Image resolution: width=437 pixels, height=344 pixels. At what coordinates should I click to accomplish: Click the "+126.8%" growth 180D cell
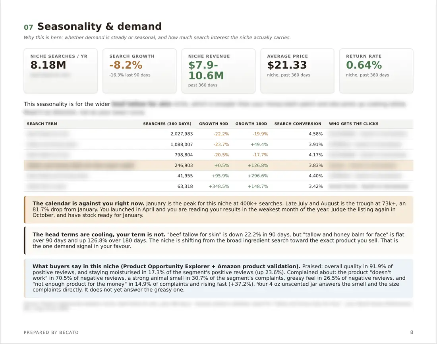(258, 165)
